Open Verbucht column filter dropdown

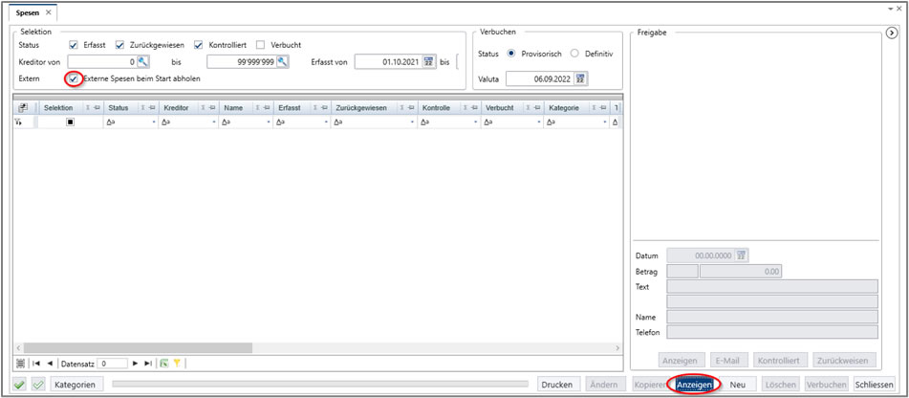pyautogui.click(x=539, y=122)
